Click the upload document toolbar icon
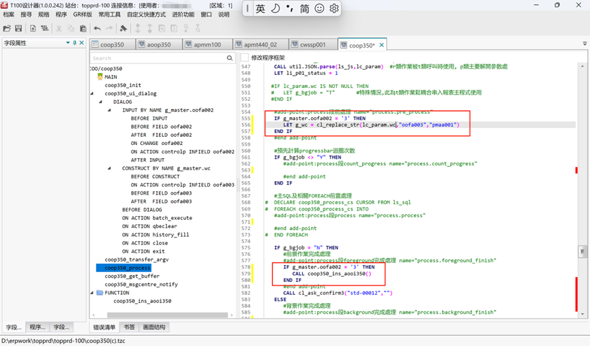590x346 pixels. pos(33,28)
